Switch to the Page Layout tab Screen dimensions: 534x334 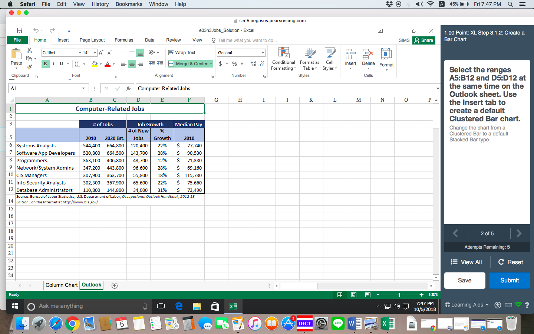[x=92, y=40]
